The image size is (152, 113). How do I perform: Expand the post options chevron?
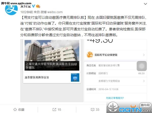click(x=145, y=4)
